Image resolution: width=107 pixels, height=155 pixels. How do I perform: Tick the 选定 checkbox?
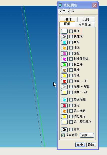click(71, 105)
